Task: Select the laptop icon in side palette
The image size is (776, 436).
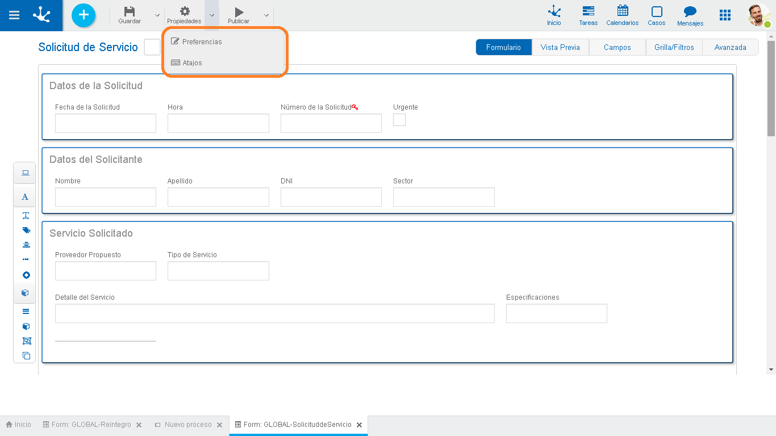Action: click(x=25, y=173)
